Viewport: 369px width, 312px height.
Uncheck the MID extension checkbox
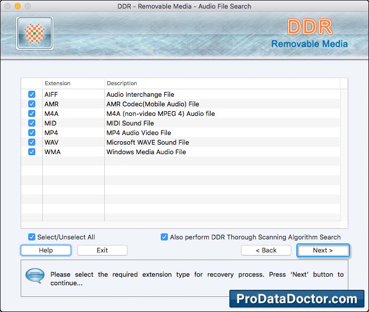32,123
